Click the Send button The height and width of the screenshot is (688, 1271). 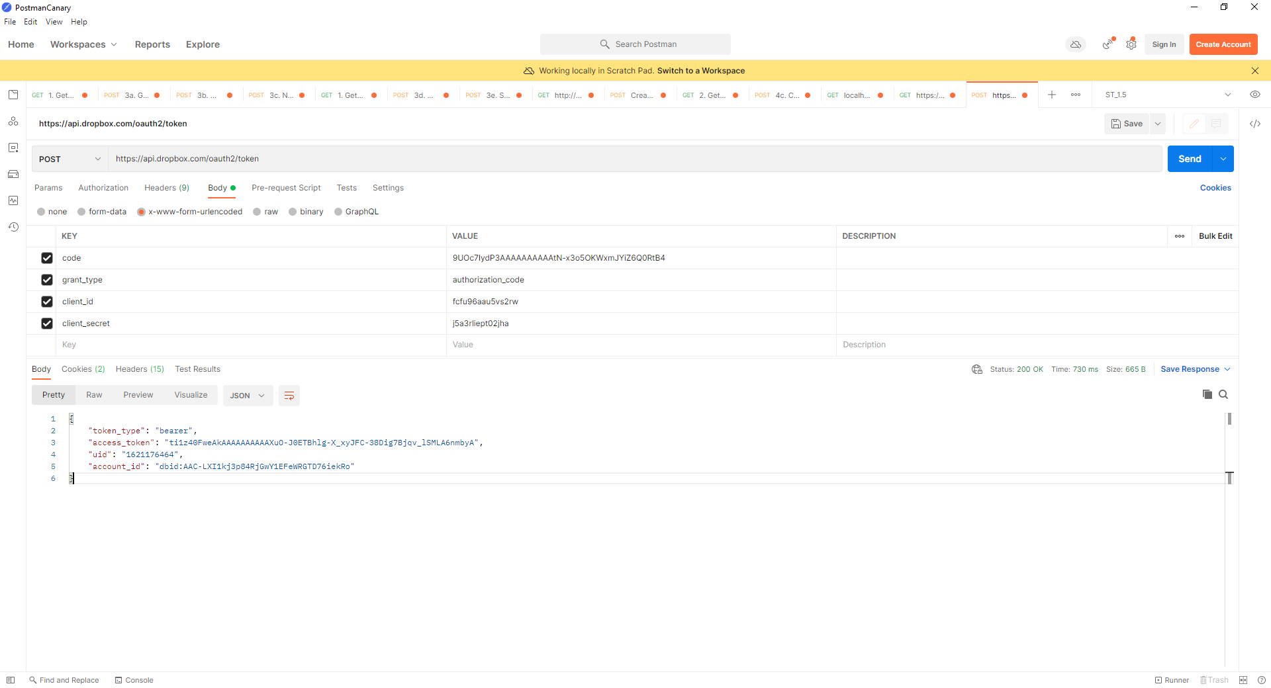click(1189, 159)
